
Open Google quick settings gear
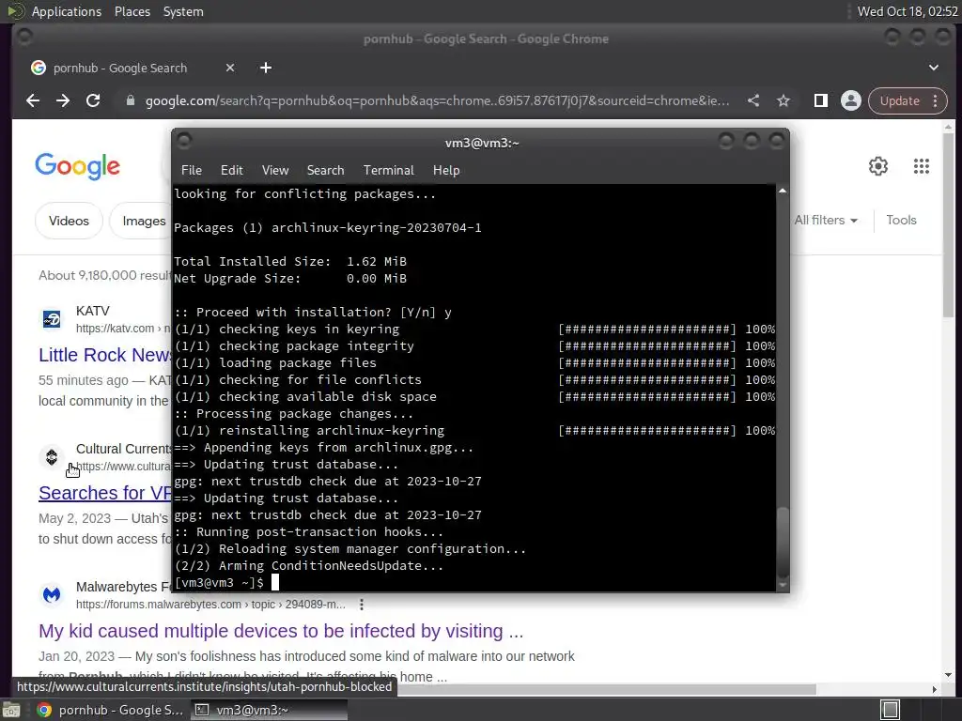[878, 166]
